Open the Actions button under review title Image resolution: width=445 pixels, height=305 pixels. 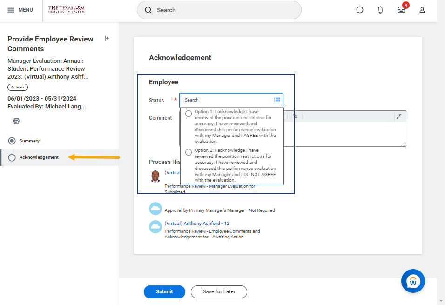coord(18,87)
